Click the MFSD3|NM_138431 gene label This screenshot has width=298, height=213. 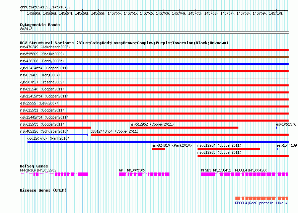216,170
